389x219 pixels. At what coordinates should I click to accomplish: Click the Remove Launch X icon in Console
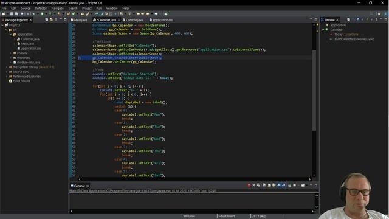tap(254, 185)
